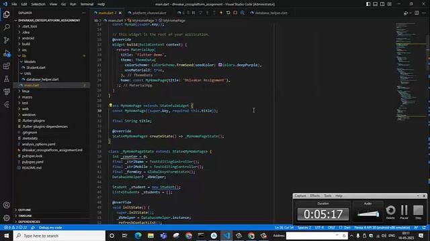430x241 pixels.
Task: Open the Extensions view
Action: click(x=6, y=66)
